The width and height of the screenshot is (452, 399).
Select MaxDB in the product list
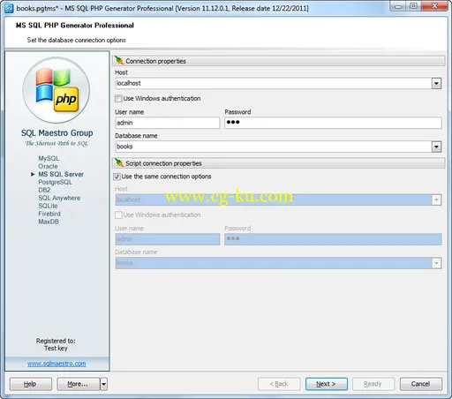[x=49, y=222]
